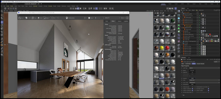Click the back arrow in the Attributes panel
Screen dimensions: 221x99
point(207,60)
